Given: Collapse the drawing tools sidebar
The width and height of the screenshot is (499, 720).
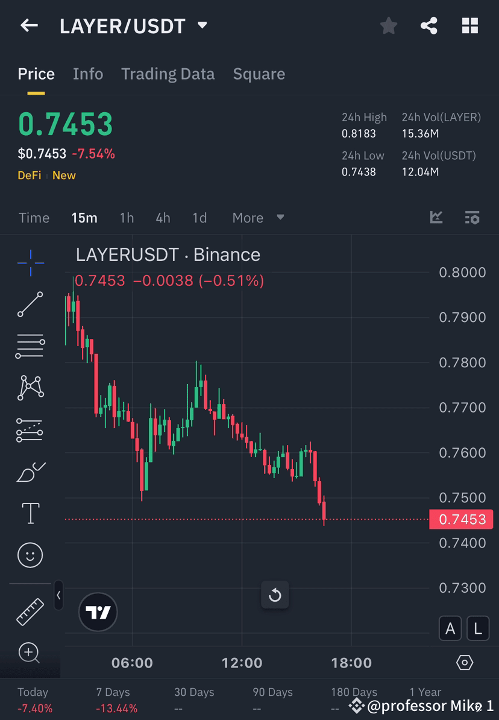Looking at the screenshot, I should (58, 596).
